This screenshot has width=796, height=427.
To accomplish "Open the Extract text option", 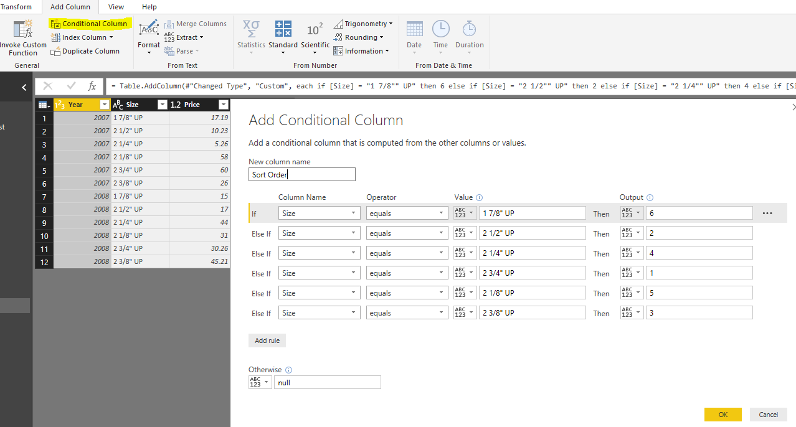I will coord(184,37).
